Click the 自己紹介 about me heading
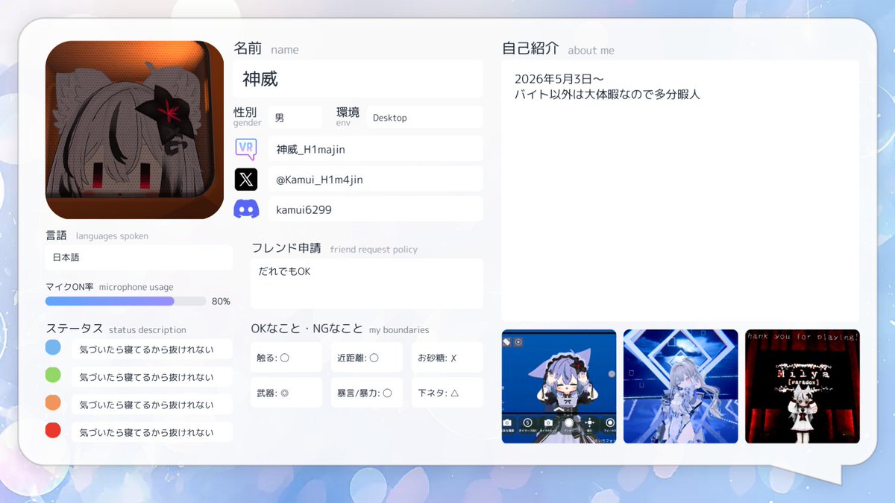The image size is (895, 503). tap(558, 49)
